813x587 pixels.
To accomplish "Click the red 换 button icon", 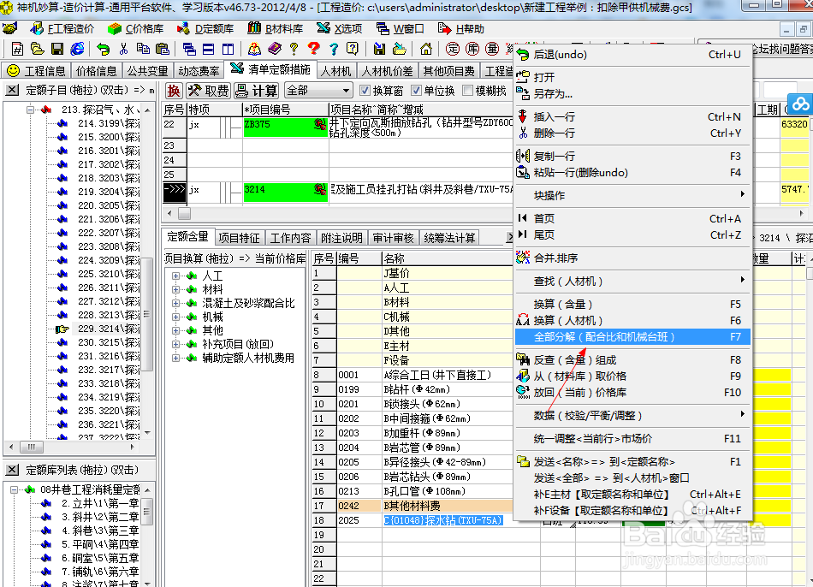I will click(x=174, y=91).
